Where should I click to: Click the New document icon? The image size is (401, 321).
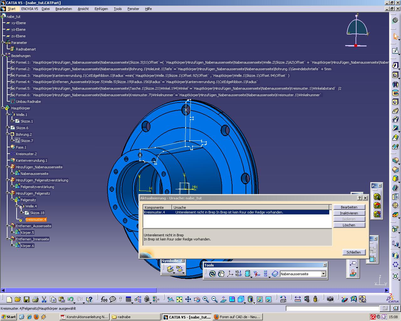[x=9, y=299]
